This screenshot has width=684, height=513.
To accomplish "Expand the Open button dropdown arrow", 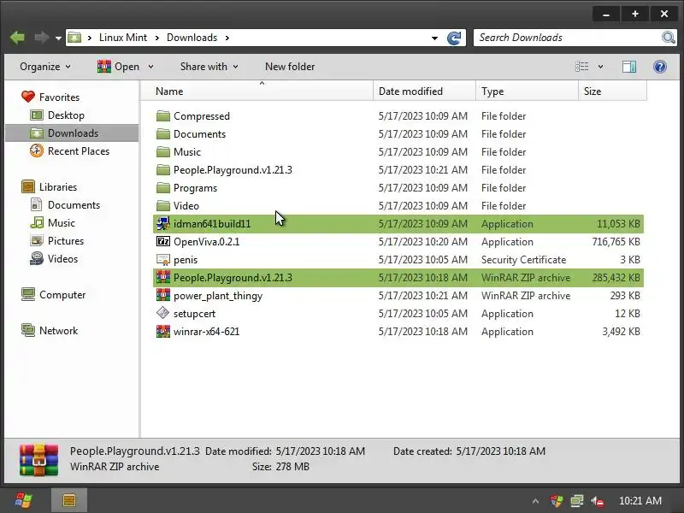I will coord(150,67).
